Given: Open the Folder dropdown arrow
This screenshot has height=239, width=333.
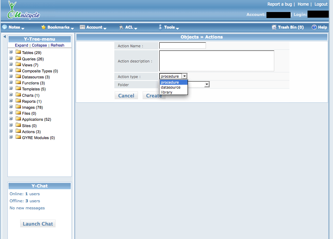Looking at the screenshot, I should tap(207, 84).
